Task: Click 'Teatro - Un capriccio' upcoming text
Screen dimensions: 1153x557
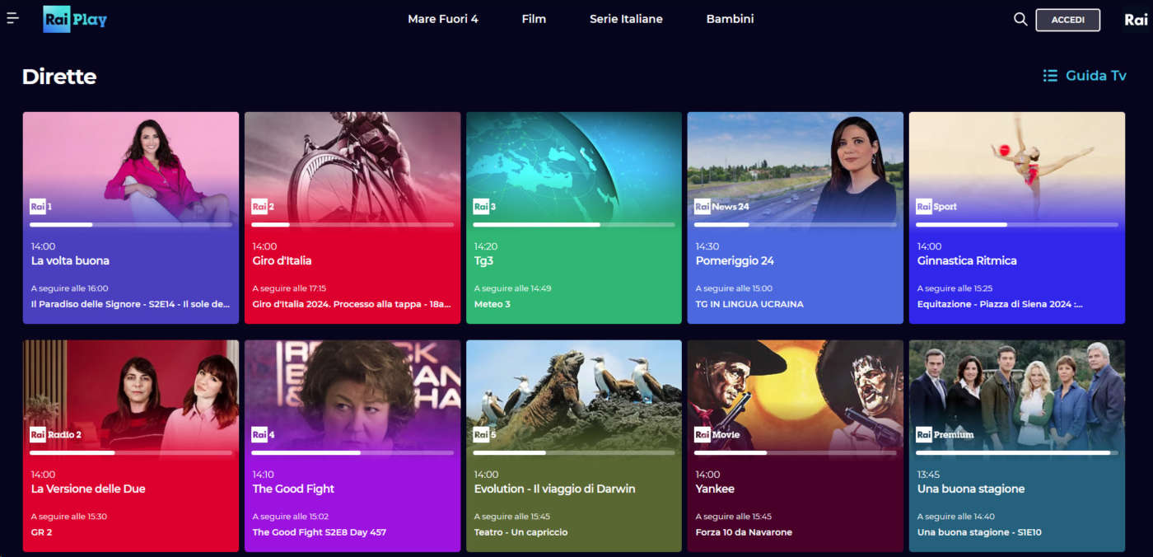Action: (x=521, y=532)
